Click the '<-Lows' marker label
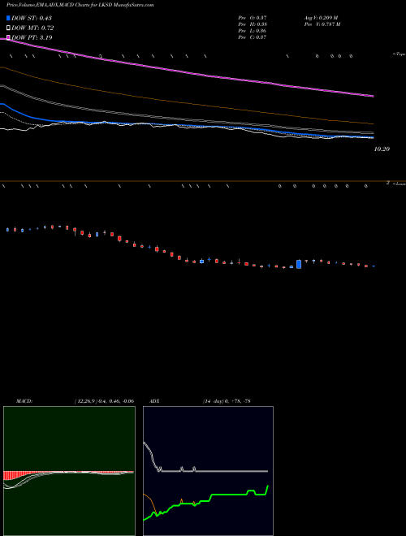Viewport: 406px width, 536px height. (x=399, y=184)
